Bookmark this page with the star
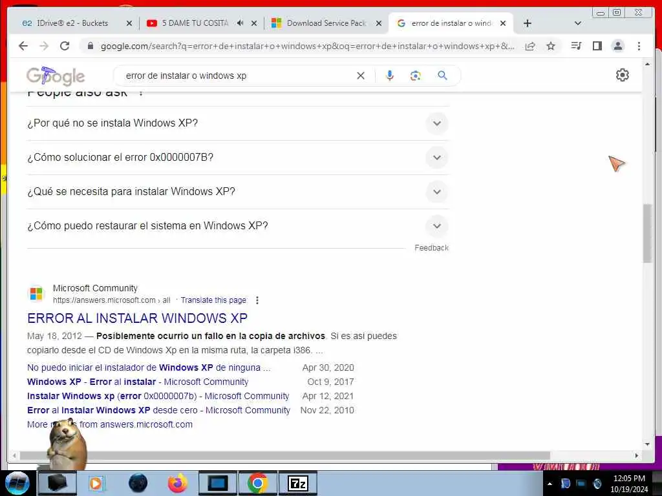Viewport: 662px width, 496px height. coord(551,46)
